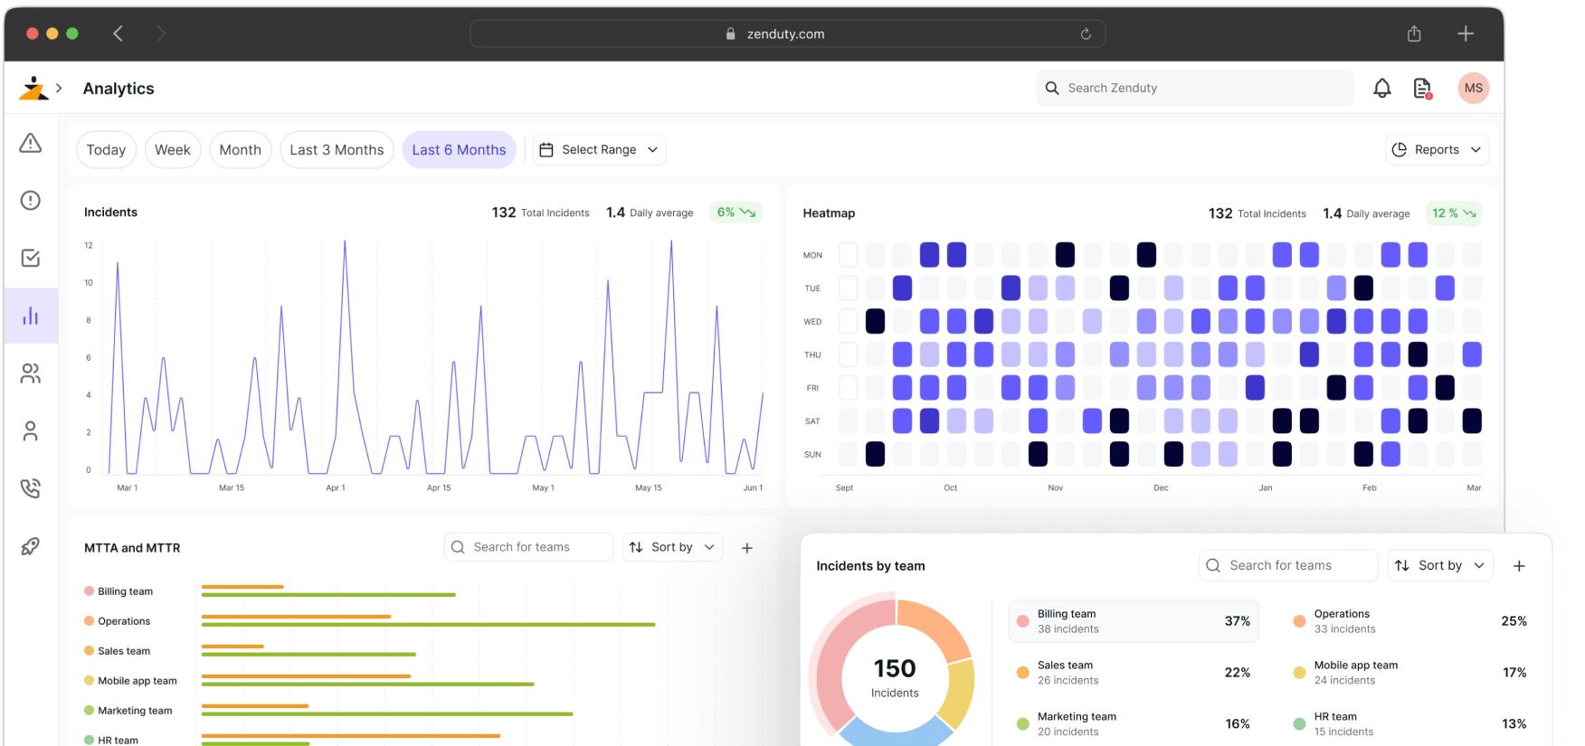This screenshot has width=1585, height=746.
Task: Open the alerts triangle icon in sidebar
Action: point(31,143)
